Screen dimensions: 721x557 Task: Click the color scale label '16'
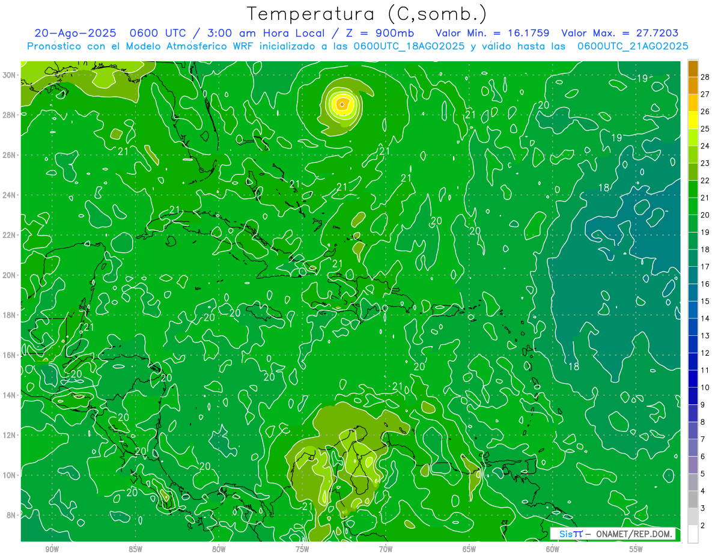(705, 284)
